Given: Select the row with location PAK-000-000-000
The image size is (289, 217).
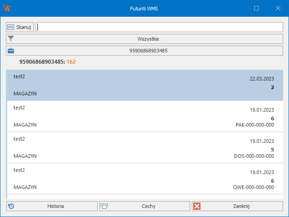Looking at the screenshot, I should [144, 116].
